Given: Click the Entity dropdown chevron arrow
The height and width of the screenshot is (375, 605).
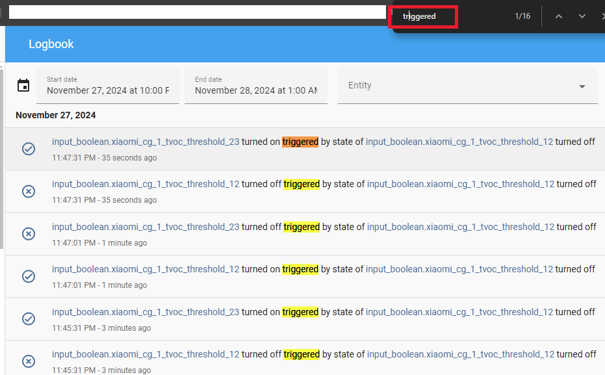Looking at the screenshot, I should (x=583, y=85).
